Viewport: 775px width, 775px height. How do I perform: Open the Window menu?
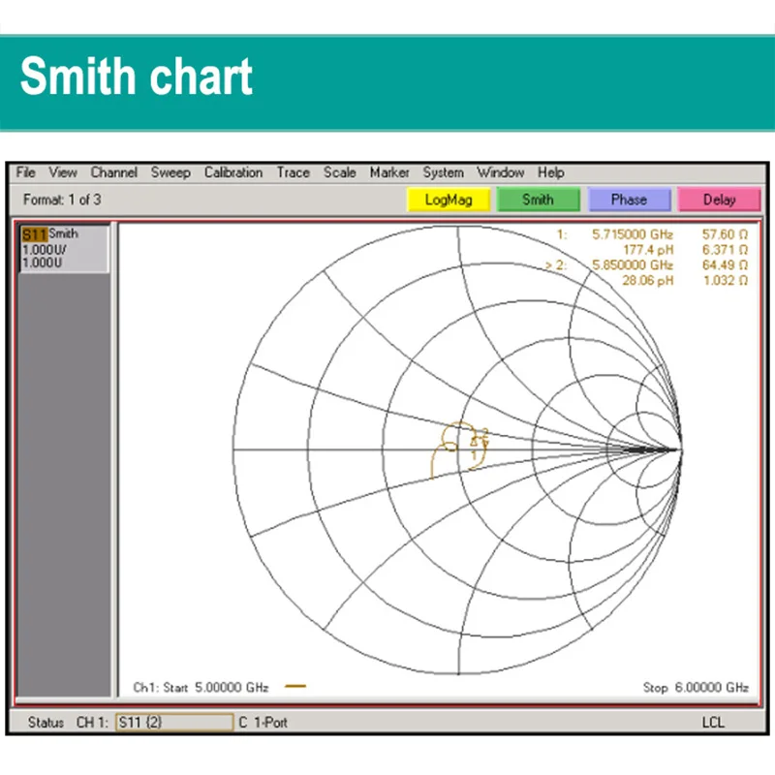point(500,172)
